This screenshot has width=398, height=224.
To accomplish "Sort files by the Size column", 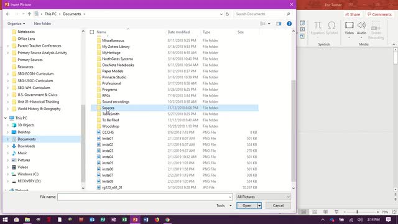I will click(241, 32).
